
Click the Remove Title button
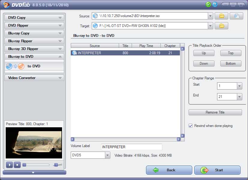tap(215, 112)
